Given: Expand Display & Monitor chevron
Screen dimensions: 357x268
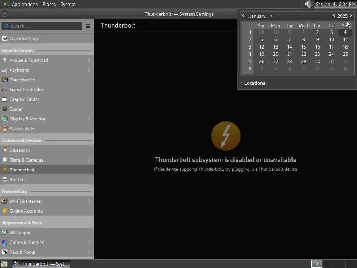Looking at the screenshot, I should [x=89, y=119].
